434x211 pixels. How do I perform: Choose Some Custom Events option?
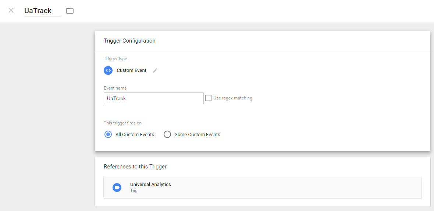click(x=167, y=135)
